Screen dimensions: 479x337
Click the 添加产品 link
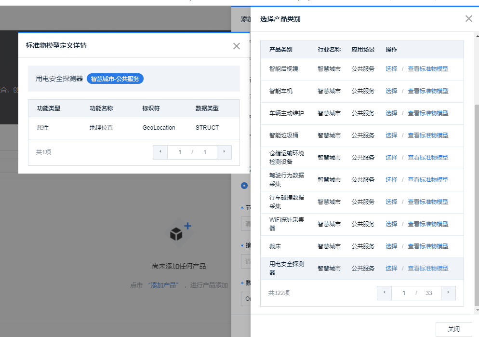pos(163,285)
